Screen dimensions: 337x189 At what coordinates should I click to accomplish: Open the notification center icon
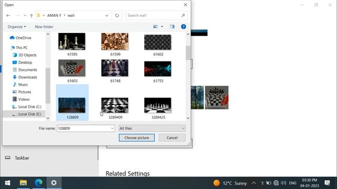click(x=327, y=183)
